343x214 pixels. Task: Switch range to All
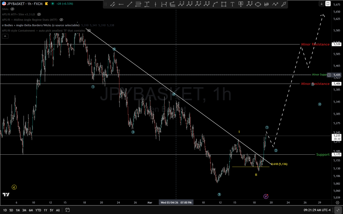58,210
